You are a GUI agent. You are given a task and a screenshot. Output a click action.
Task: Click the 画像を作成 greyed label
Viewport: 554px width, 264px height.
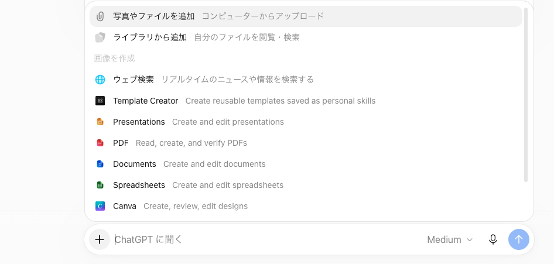tap(114, 59)
